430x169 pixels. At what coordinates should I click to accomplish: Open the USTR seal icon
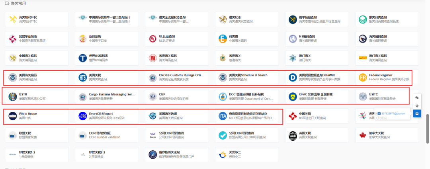[x=13, y=97]
